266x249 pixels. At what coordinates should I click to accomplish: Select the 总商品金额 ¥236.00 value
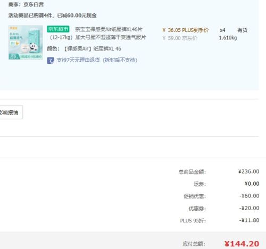point(249,171)
